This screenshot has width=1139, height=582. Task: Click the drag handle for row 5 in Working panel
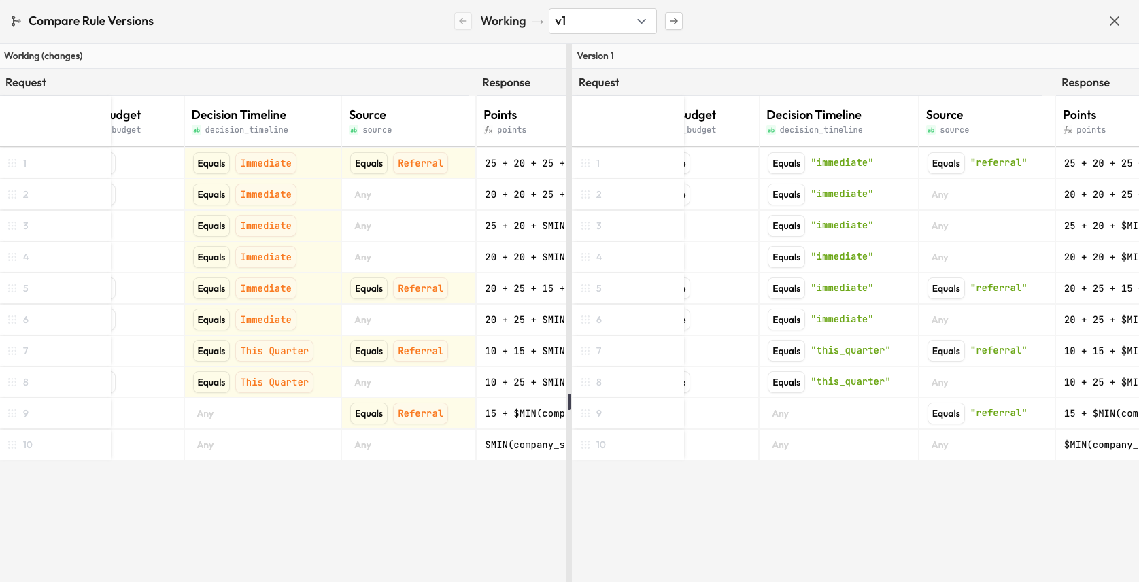[x=12, y=288]
